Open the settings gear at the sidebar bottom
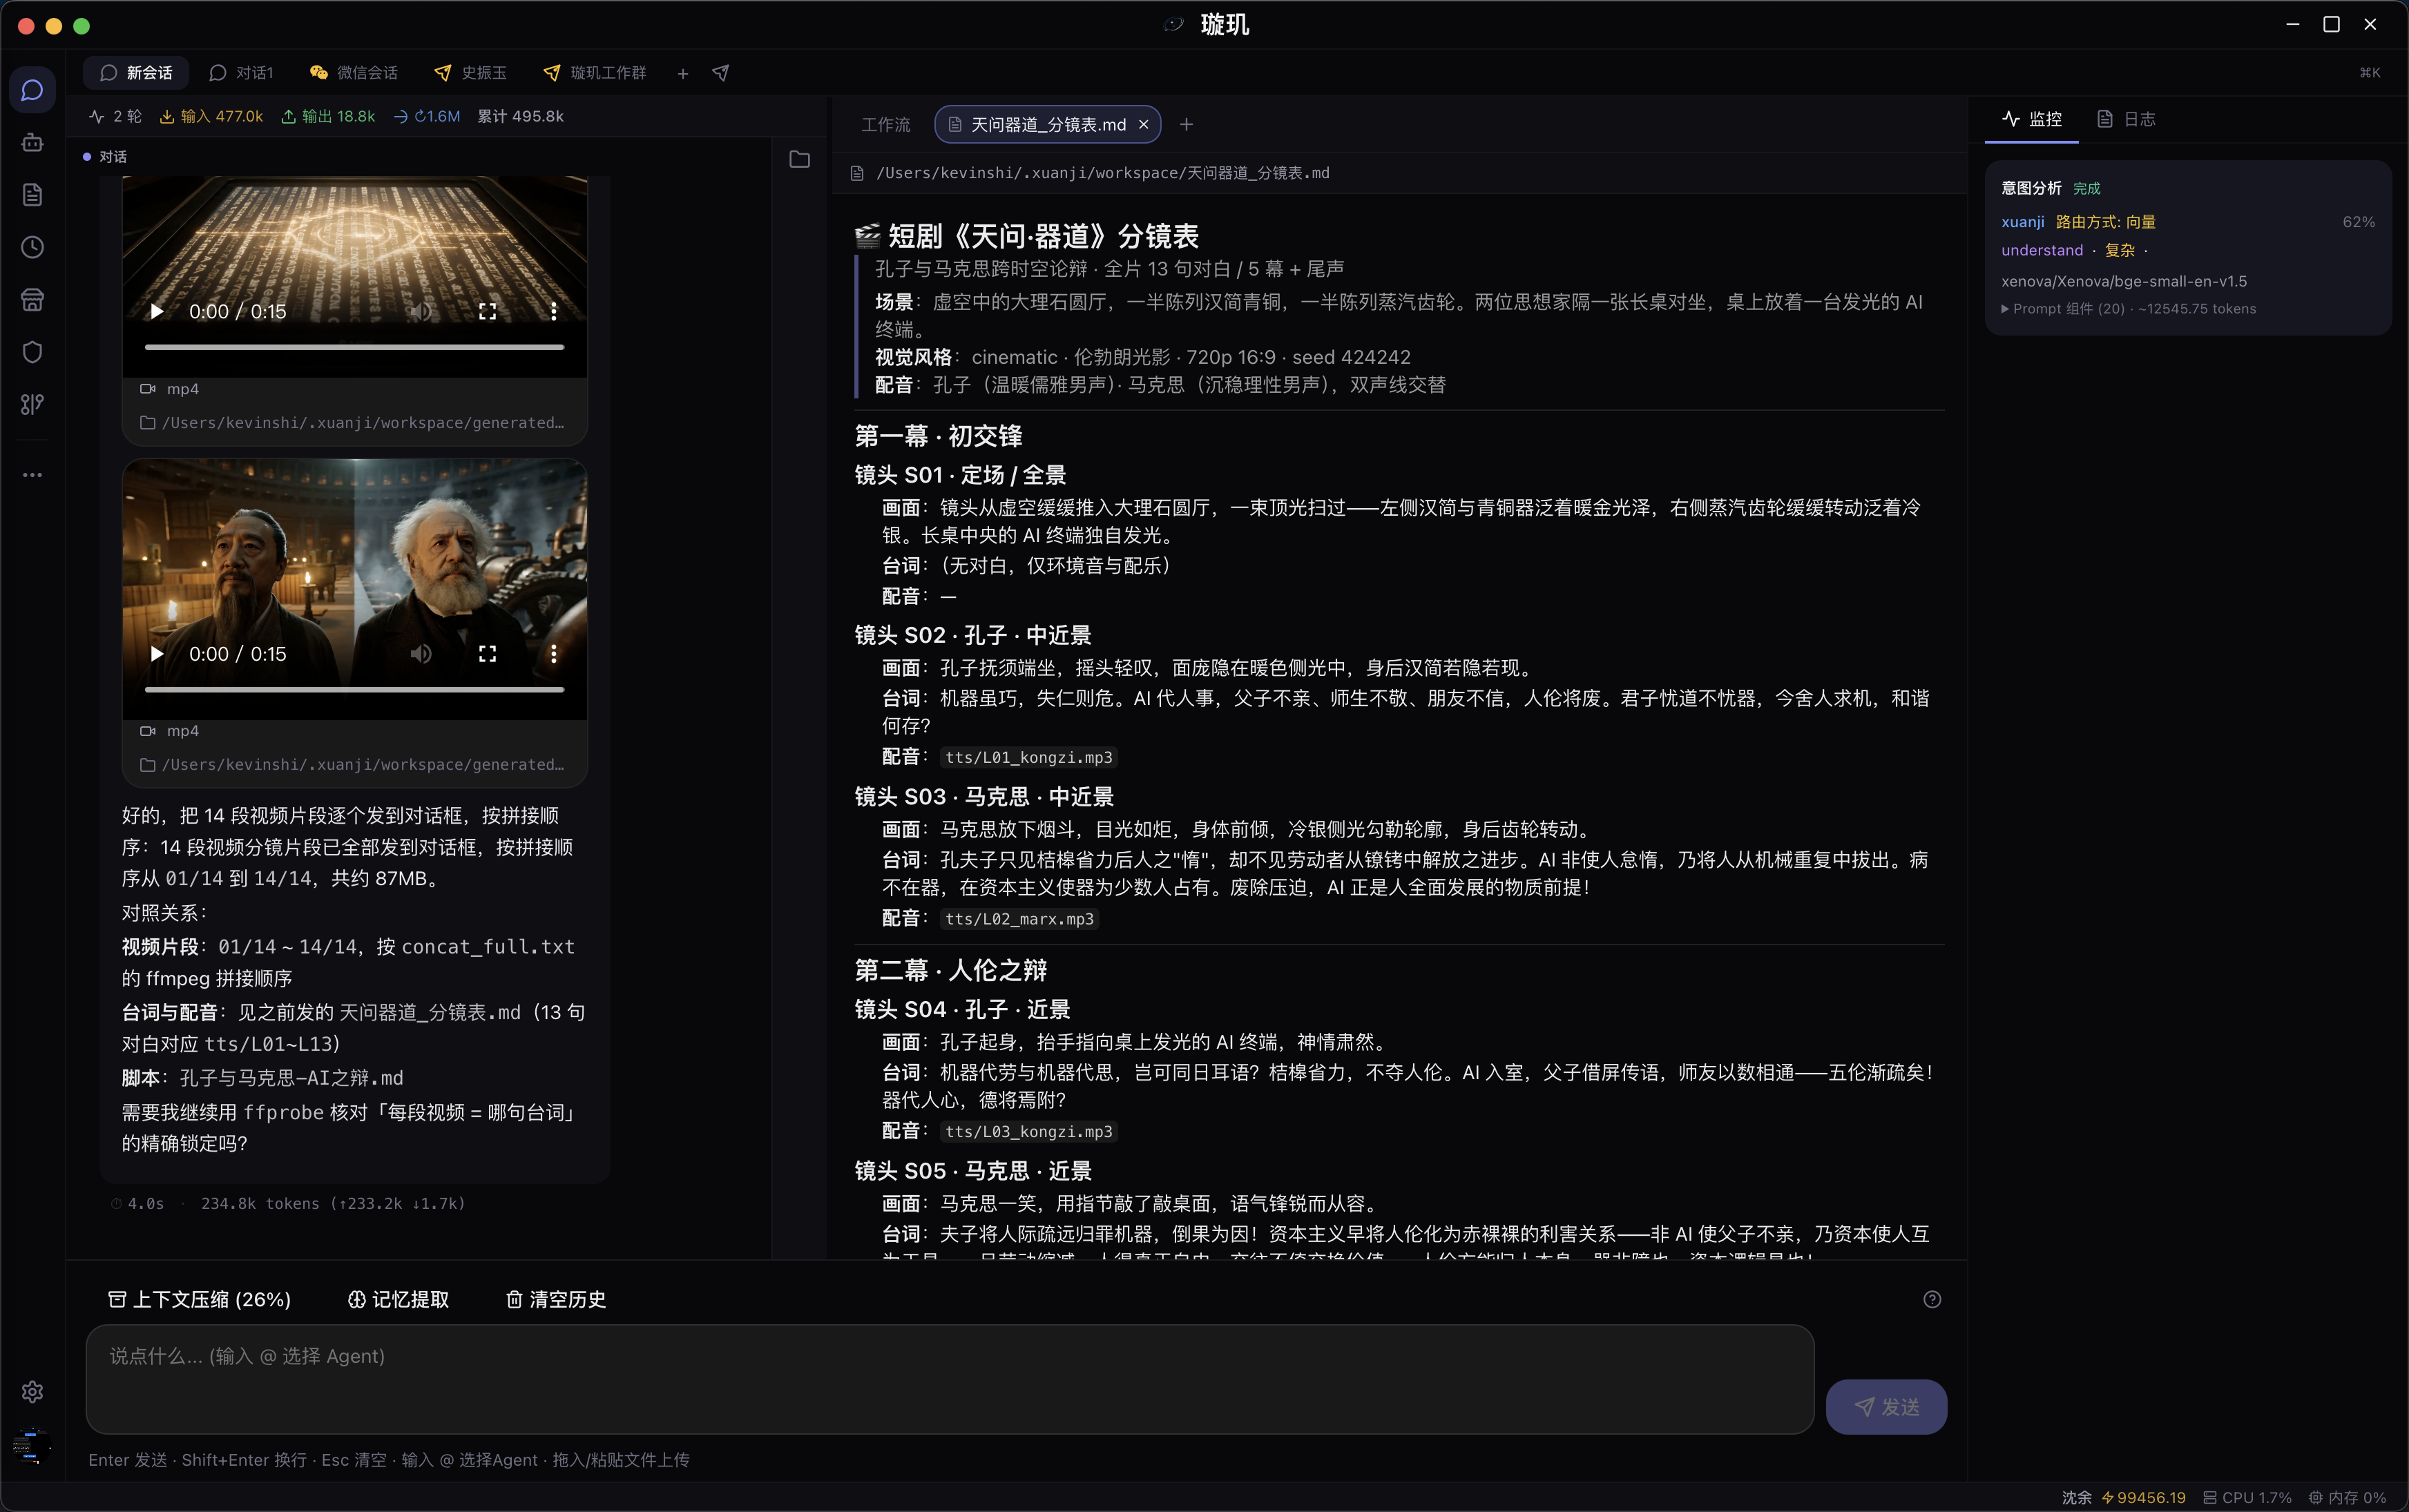This screenshot has width=2409, height=1512. (32, 1391)
